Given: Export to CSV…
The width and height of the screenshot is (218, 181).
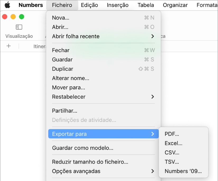Looking at the screenshot, I should [x=184, y=153].
